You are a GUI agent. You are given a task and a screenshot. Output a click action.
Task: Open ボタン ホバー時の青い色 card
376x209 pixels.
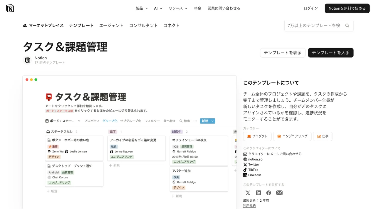tap(74, 148)
